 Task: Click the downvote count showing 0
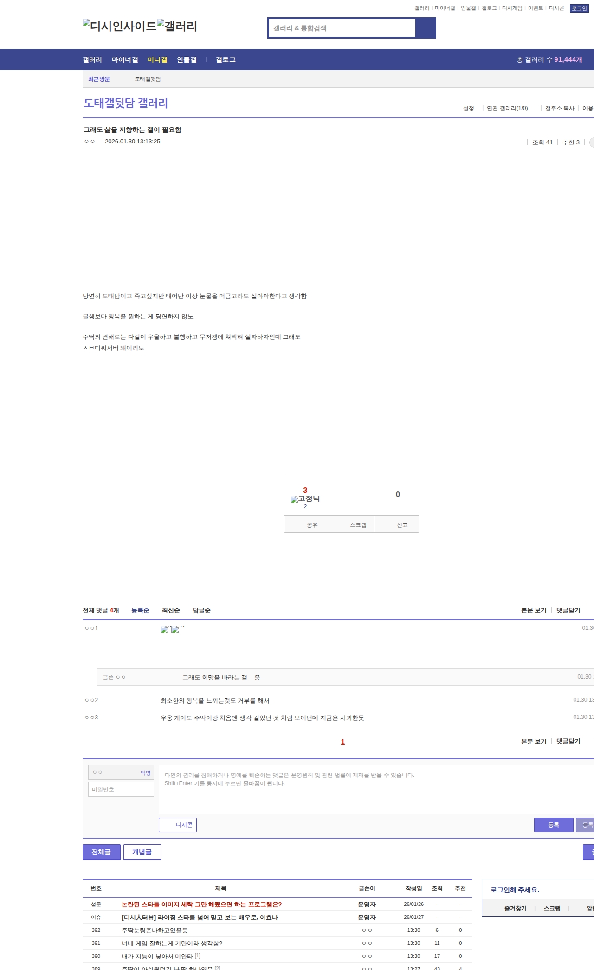(397, 495)
